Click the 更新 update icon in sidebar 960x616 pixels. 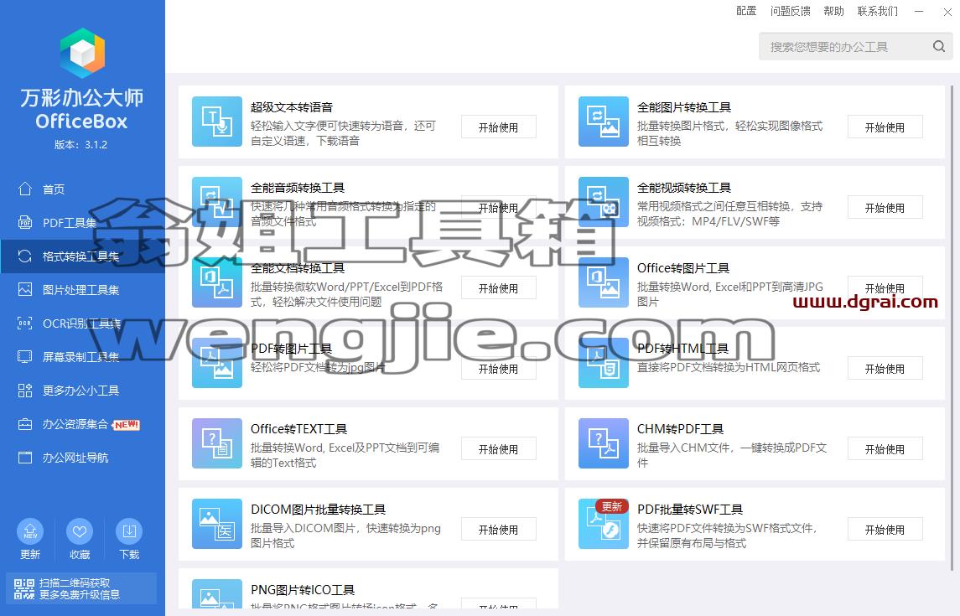click(x=30, y=531)
